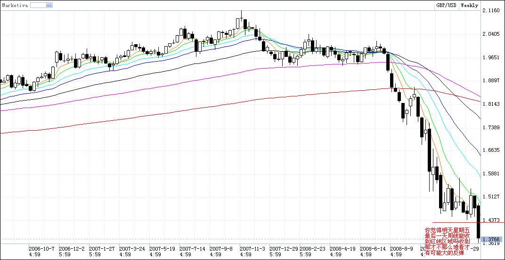Click the 1.9651 price axis label
The width and height of the screenshot is (505, 260).
coord(490,57)
